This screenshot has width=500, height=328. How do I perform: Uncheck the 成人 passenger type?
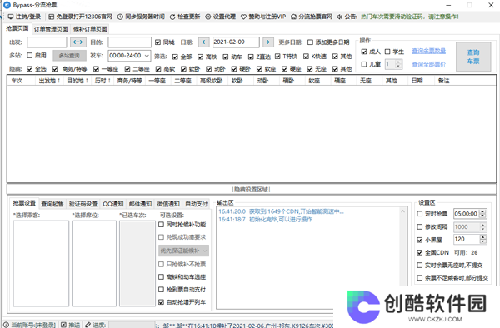[x=364, y=52]
